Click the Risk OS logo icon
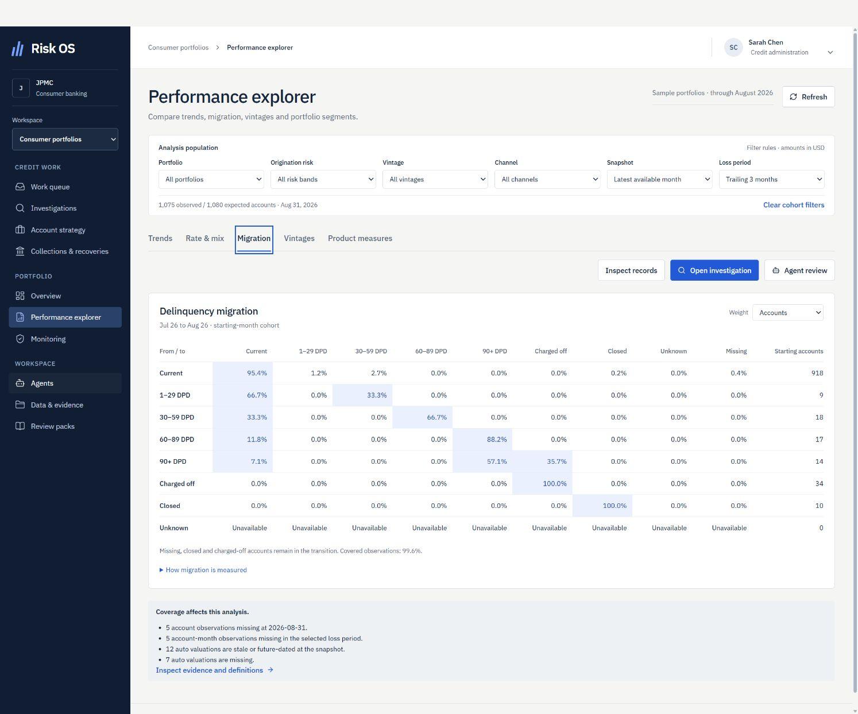This screenshot has height=714, width=858. click(18, 49)
